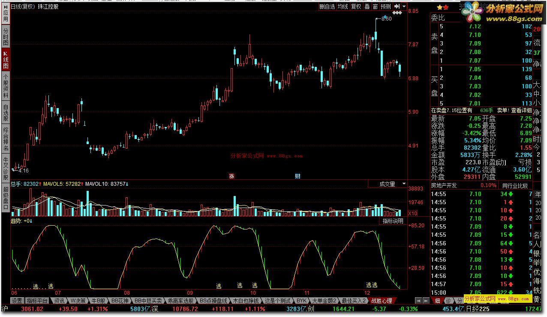Select the 这是个测试 indicator tab

(278, 301)
